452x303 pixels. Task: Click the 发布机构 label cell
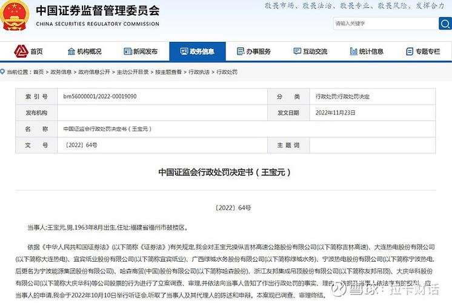click(x=36, y=113)
